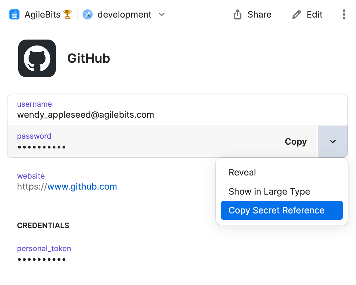Click the AgileBits account icon
This screenshot has height=285, width=356.
click(14, 14)
